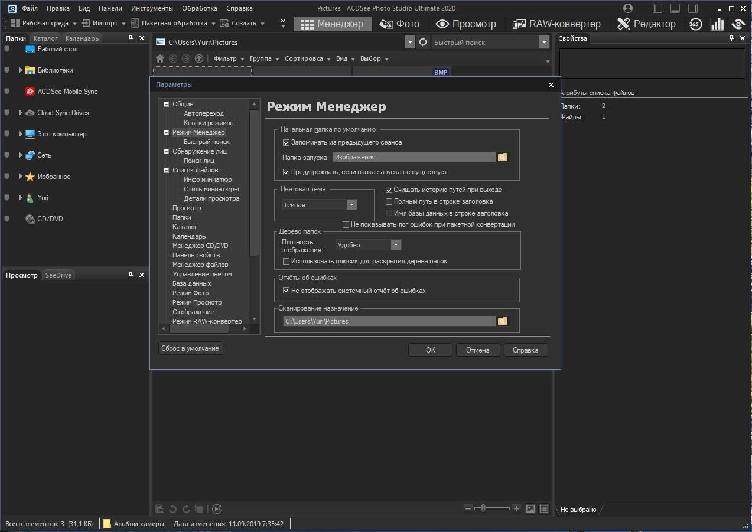Close the Параметры dialog
The width and height of the screenshot is (752, 532).
(x=551, y=84)
